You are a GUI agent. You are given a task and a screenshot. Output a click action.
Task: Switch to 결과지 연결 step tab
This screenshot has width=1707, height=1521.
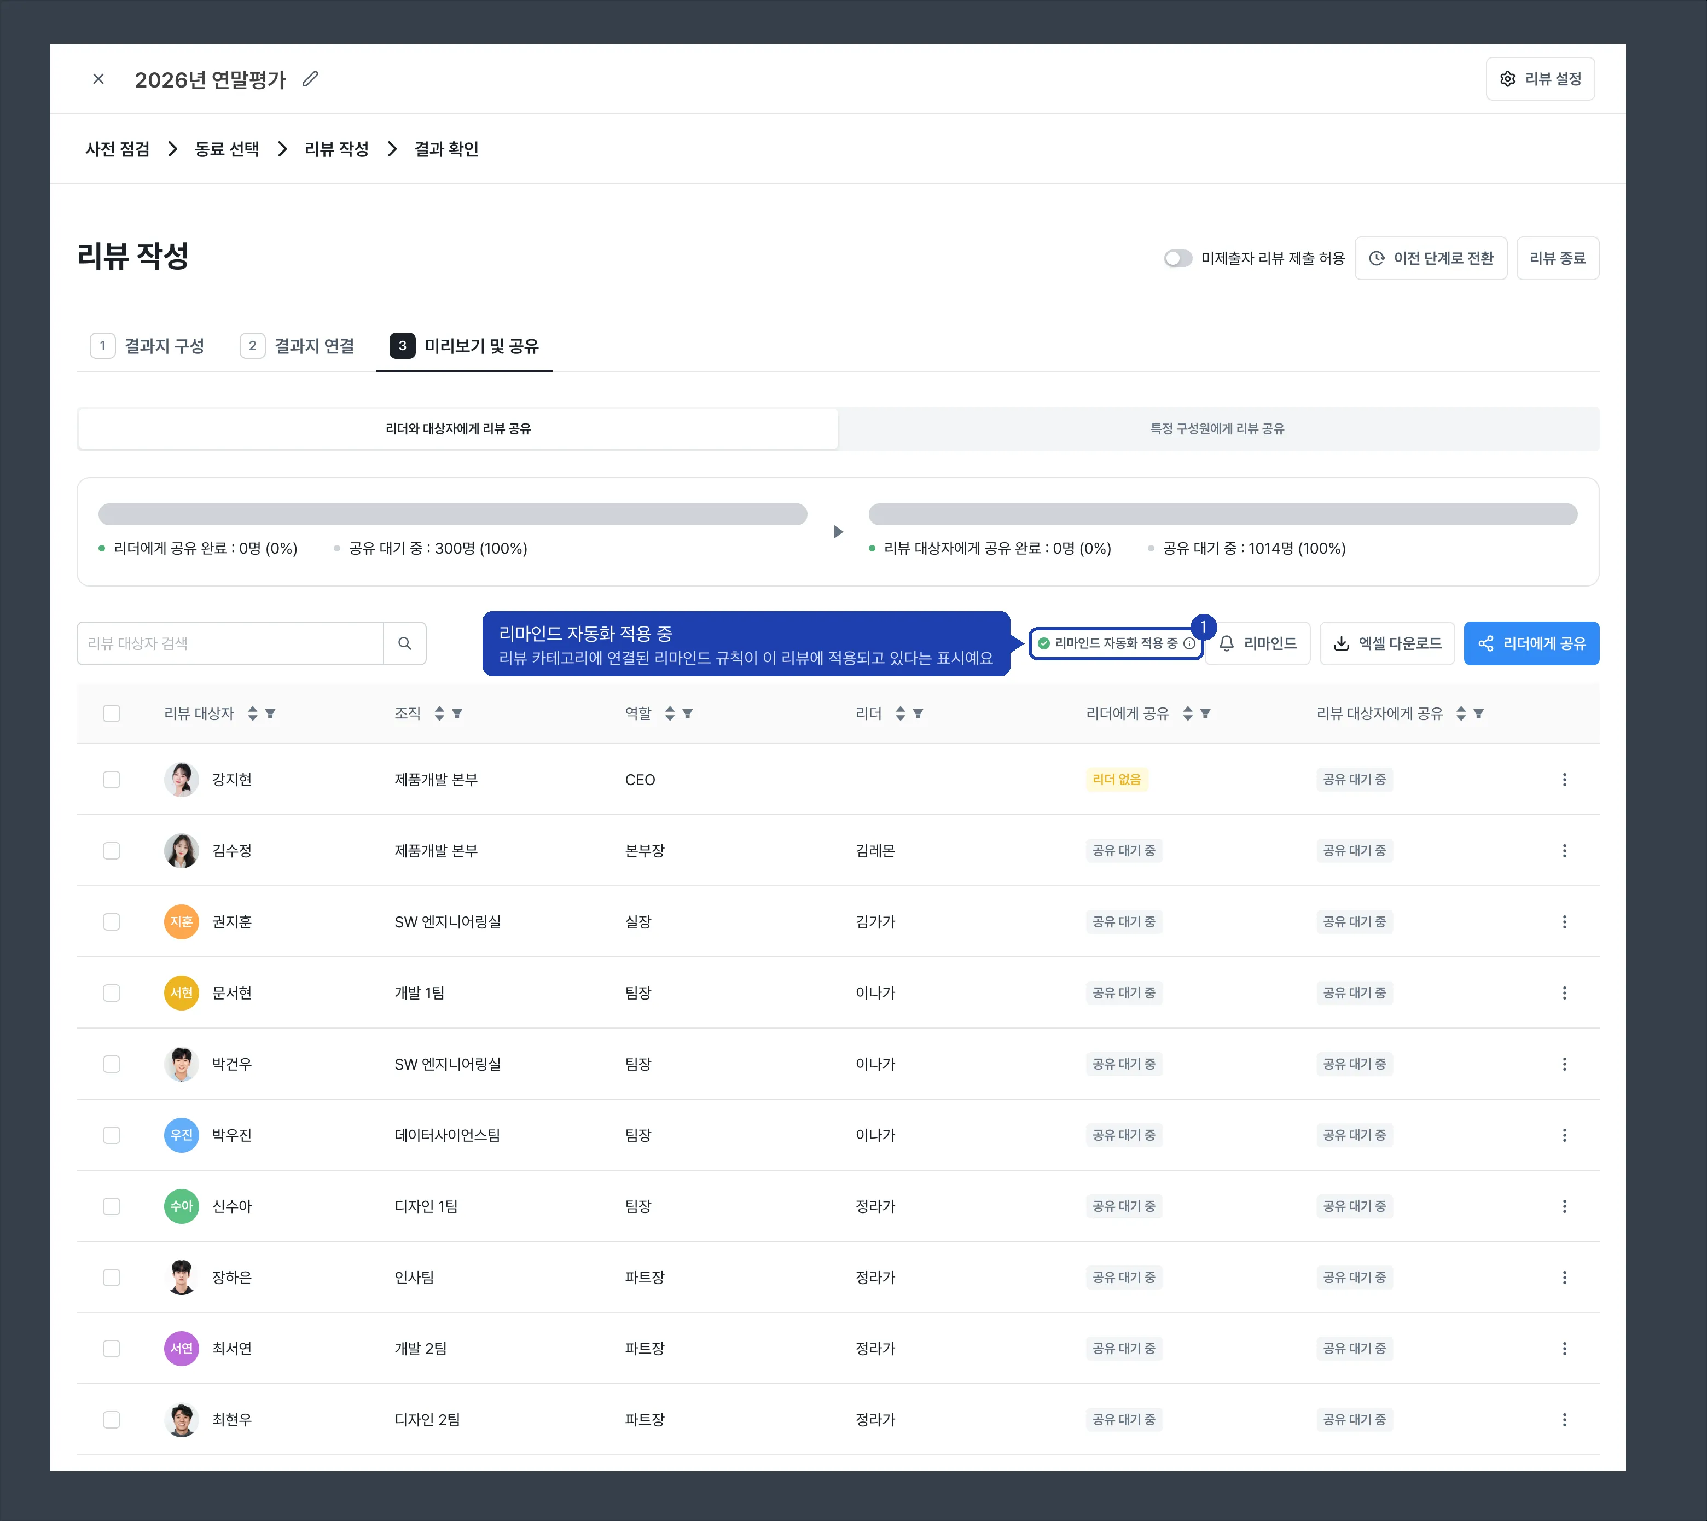(x=298, y=345)
